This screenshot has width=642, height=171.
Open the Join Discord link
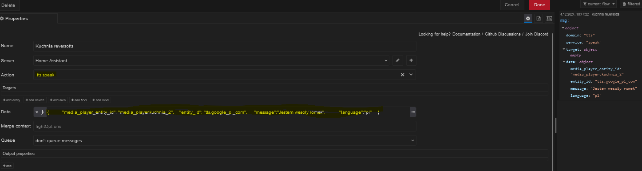537,34
